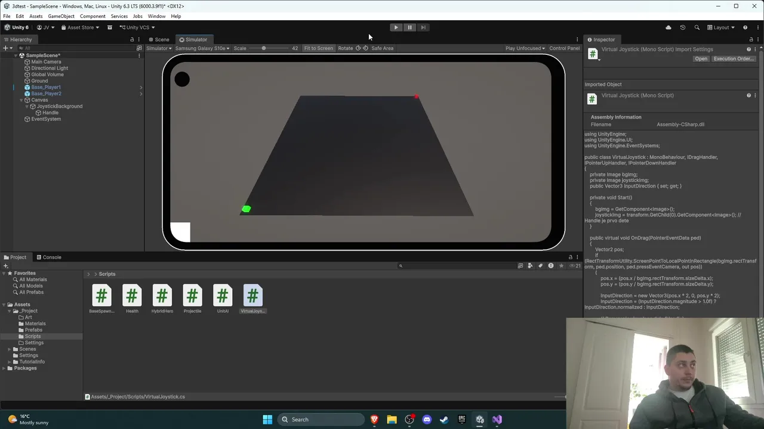Select the Projectile script asset

point(192,299)
